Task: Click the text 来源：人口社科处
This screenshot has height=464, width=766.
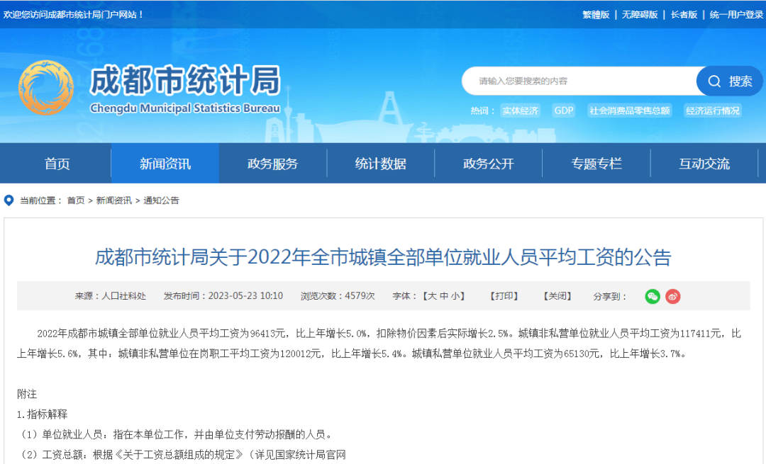Action: click(x=111, y=296)
